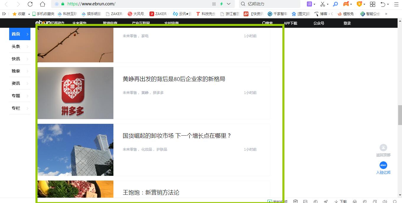The image size is (402, 203).
Task: Open the 大风号 bookmark
Action: pos(136,14)
